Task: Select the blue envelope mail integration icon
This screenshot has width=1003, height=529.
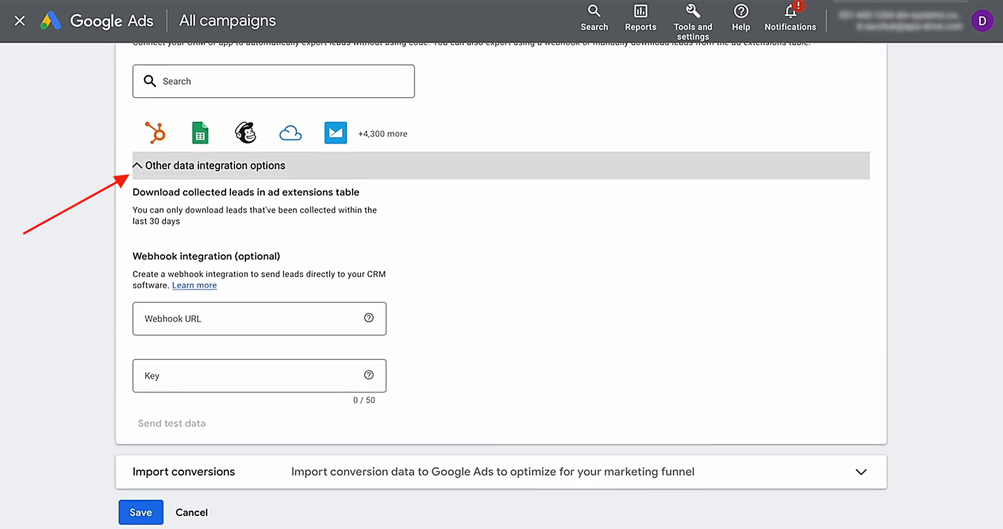Action: 335,133
